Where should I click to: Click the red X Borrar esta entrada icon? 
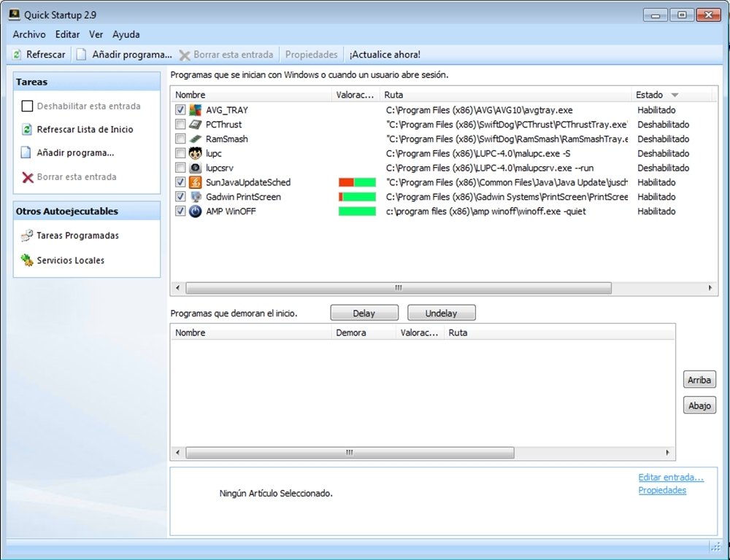pos(28,177)
